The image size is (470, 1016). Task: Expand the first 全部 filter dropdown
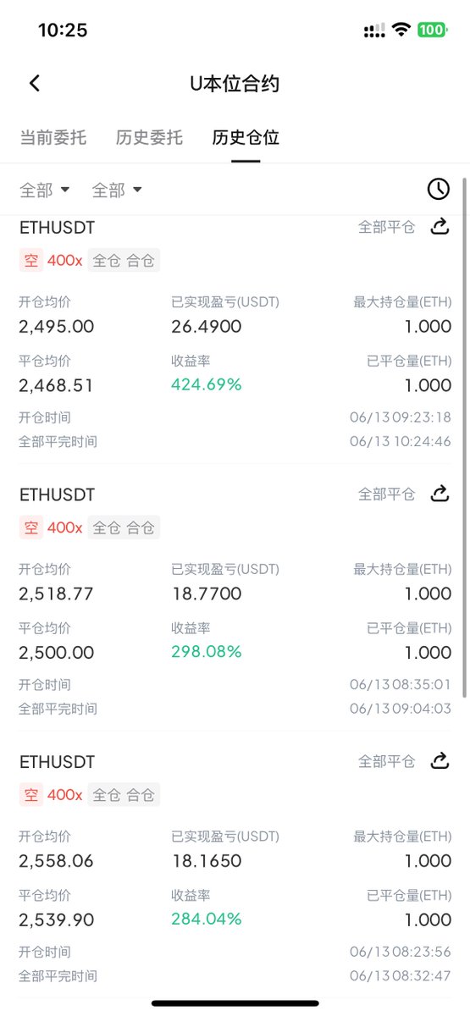(x=45, y=190)
